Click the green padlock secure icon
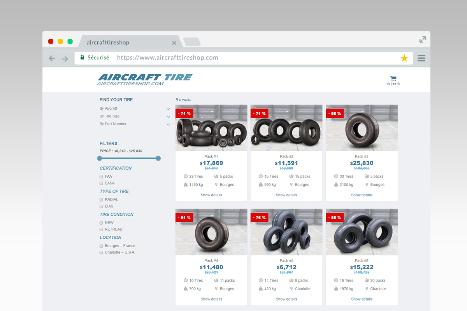 (82, 58)
